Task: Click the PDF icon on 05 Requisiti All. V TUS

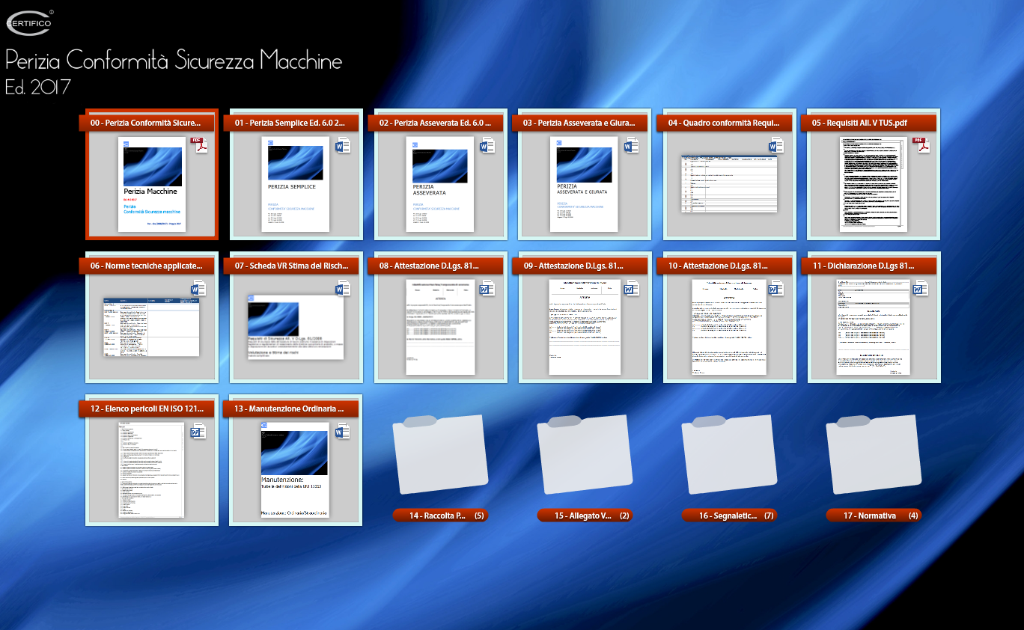Action: [921, 145]
